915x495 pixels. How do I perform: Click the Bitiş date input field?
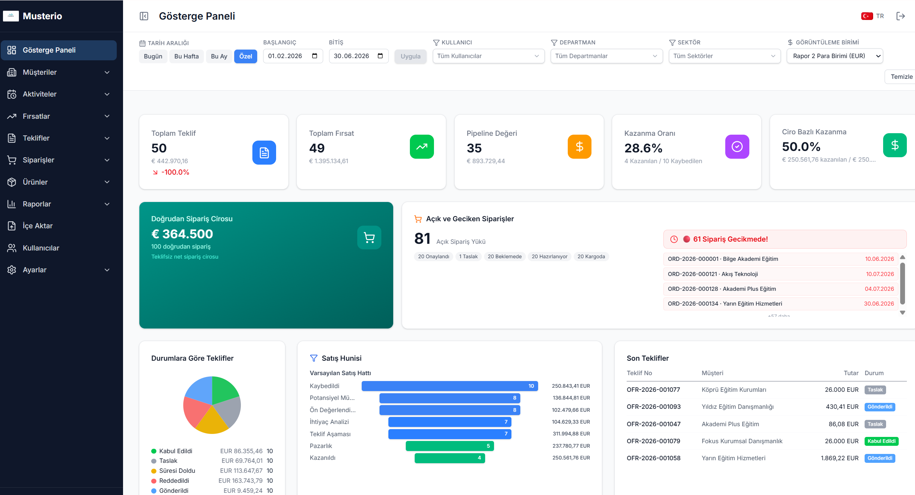(358, 56)
